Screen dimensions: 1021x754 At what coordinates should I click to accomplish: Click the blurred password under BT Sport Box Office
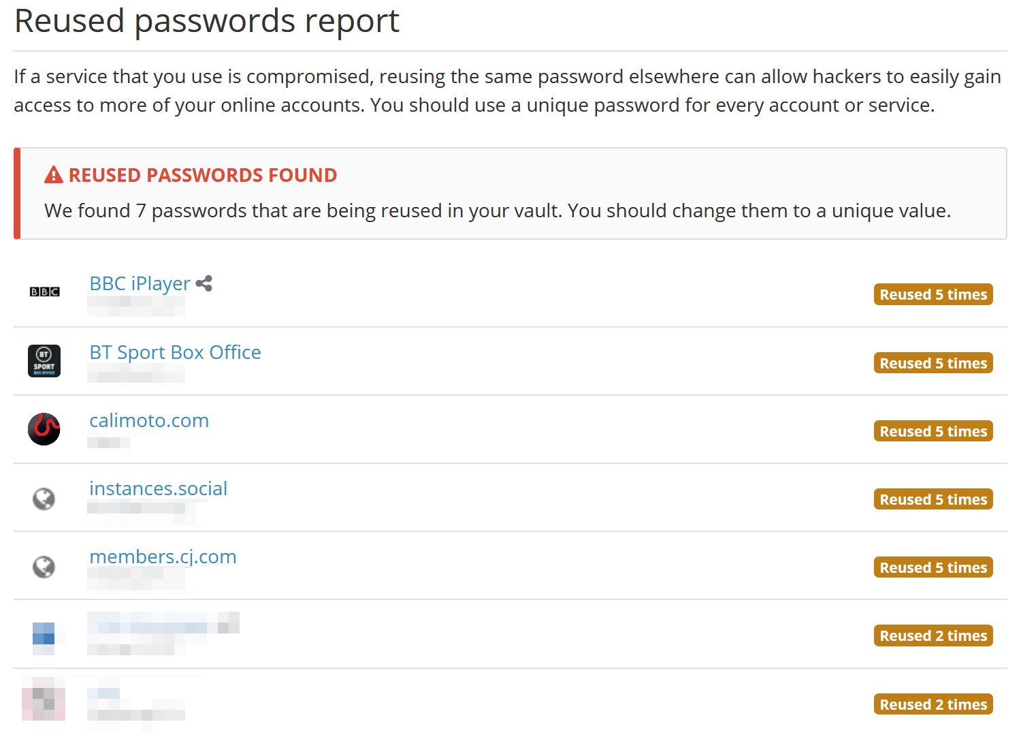click(x=136, y=374)
